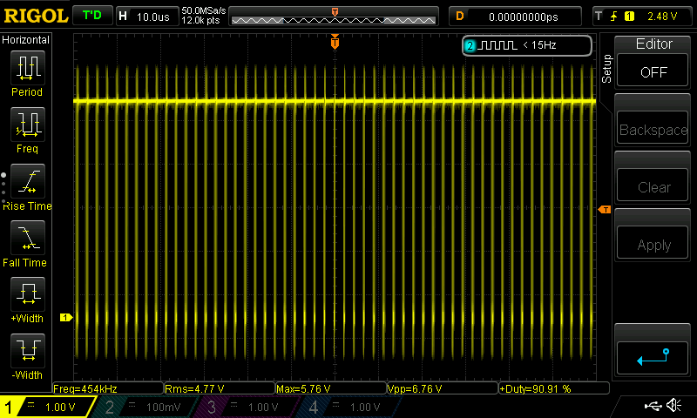Screen dimensions: 697x418
Task: Click the Max=5.76 V measurement
Action: tap(331, 388)
